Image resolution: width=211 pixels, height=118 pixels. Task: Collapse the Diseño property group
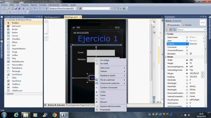click(166, 57)
